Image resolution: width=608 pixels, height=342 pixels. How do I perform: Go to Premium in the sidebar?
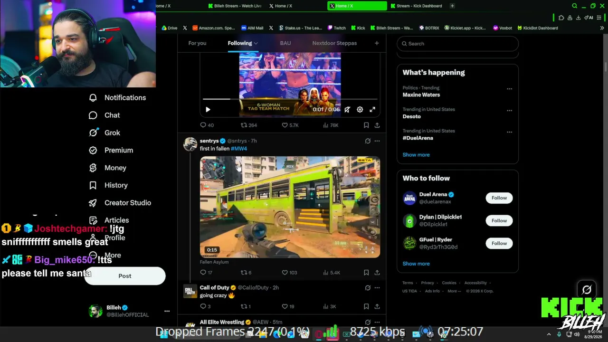click(111, 150)
